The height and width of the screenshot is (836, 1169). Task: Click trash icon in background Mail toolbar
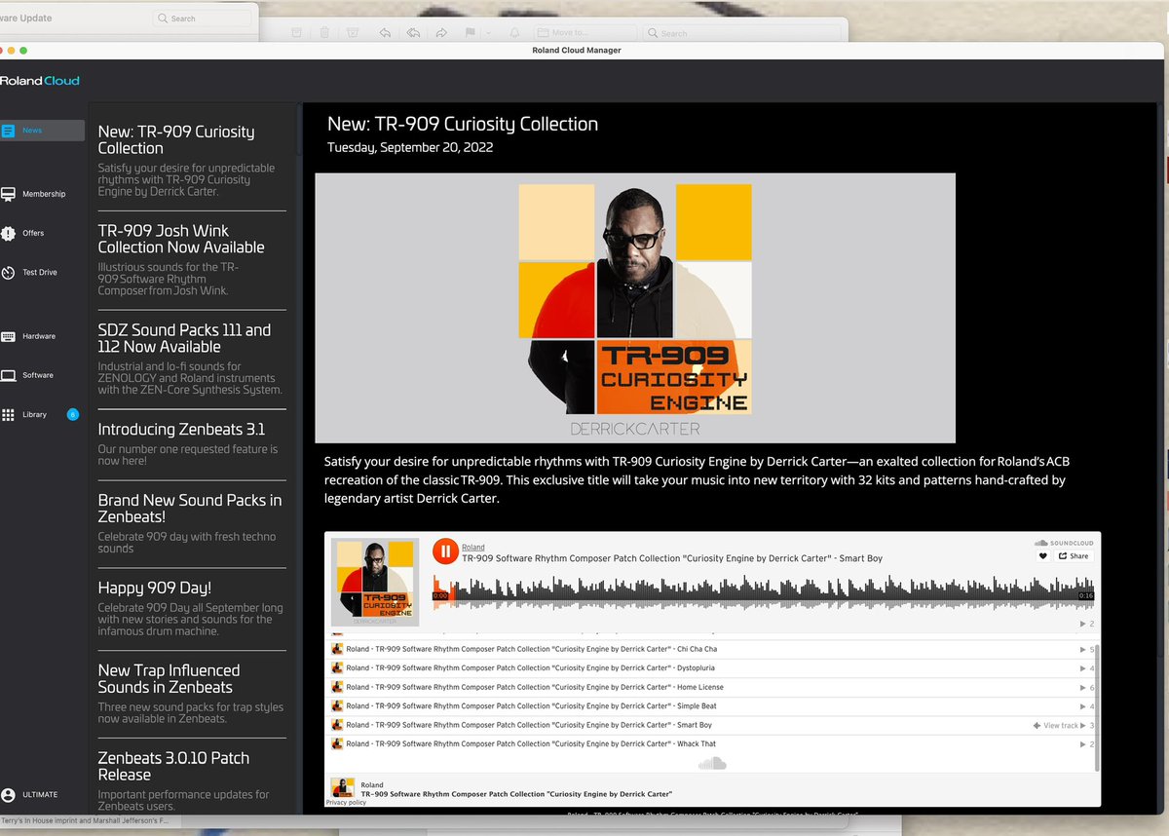click(324, 33)
